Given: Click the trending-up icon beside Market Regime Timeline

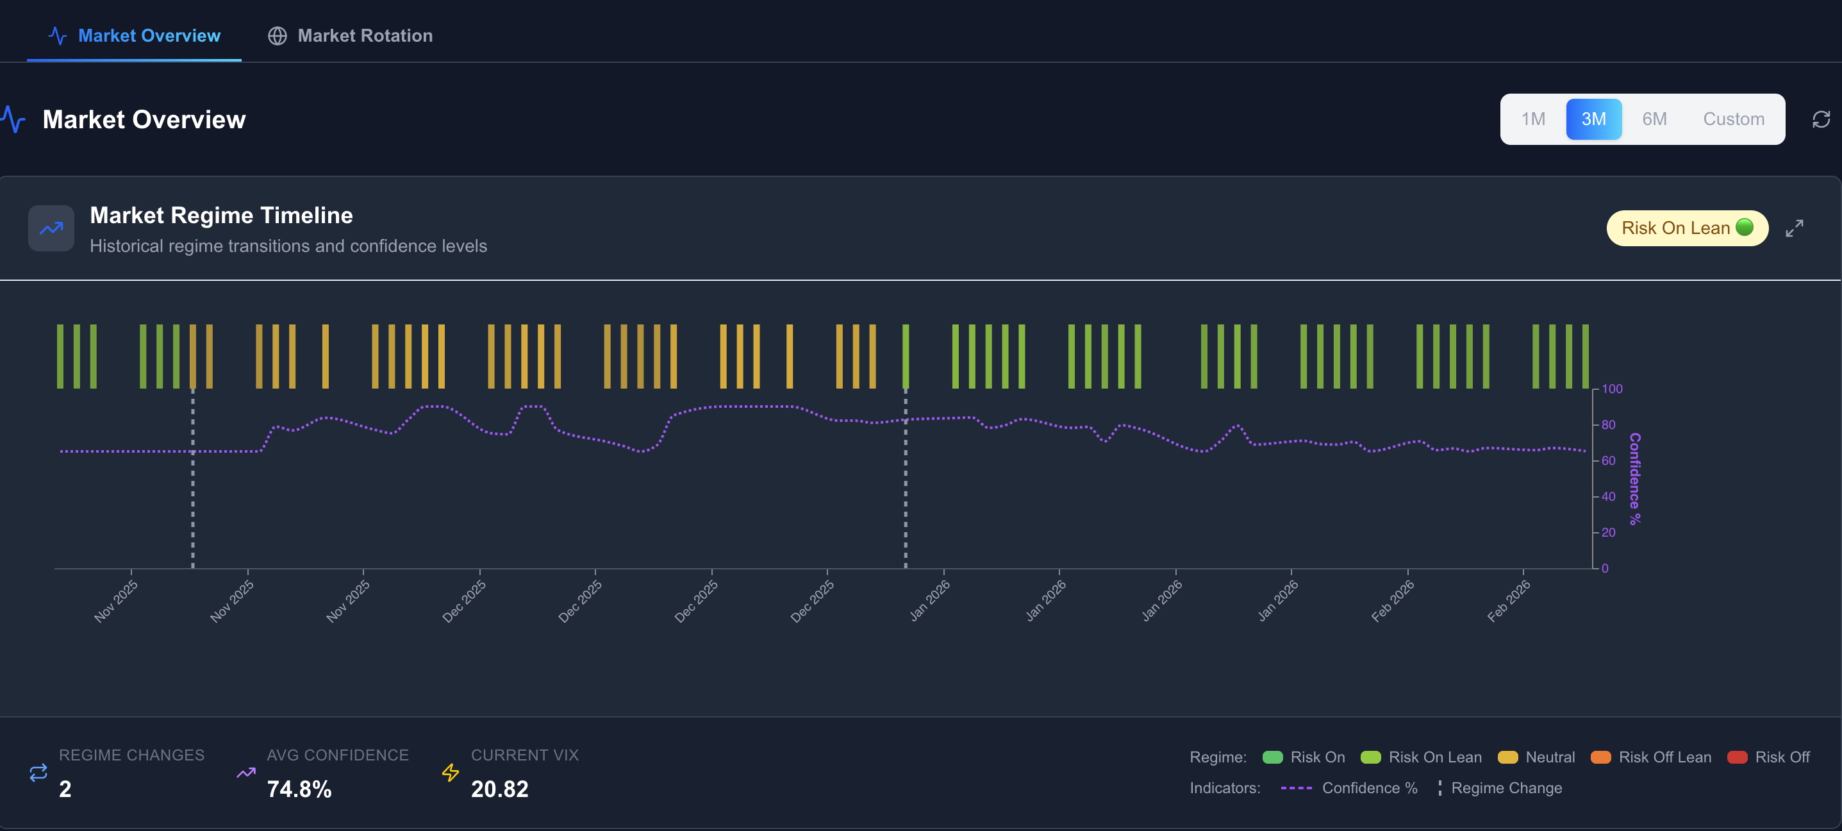Looking at the screenshot, I should 51,229.
